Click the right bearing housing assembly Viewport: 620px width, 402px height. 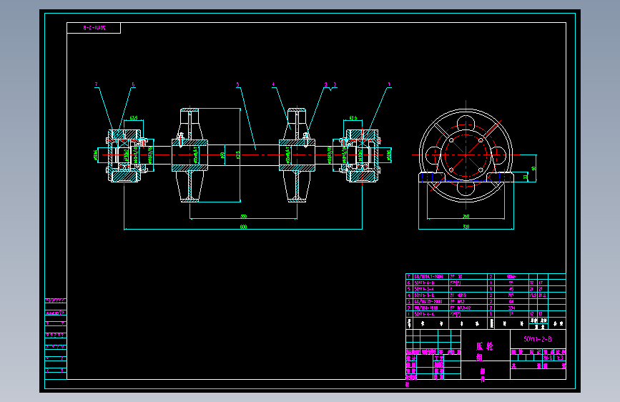pyautogui.click(x=360, y=155)
